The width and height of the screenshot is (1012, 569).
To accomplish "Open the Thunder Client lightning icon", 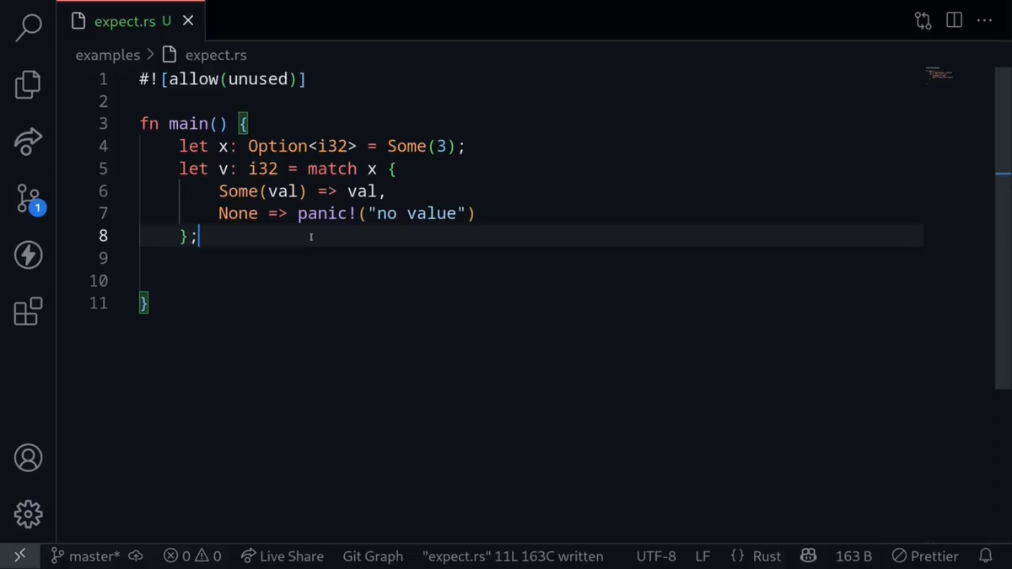I will coord(28,255).
